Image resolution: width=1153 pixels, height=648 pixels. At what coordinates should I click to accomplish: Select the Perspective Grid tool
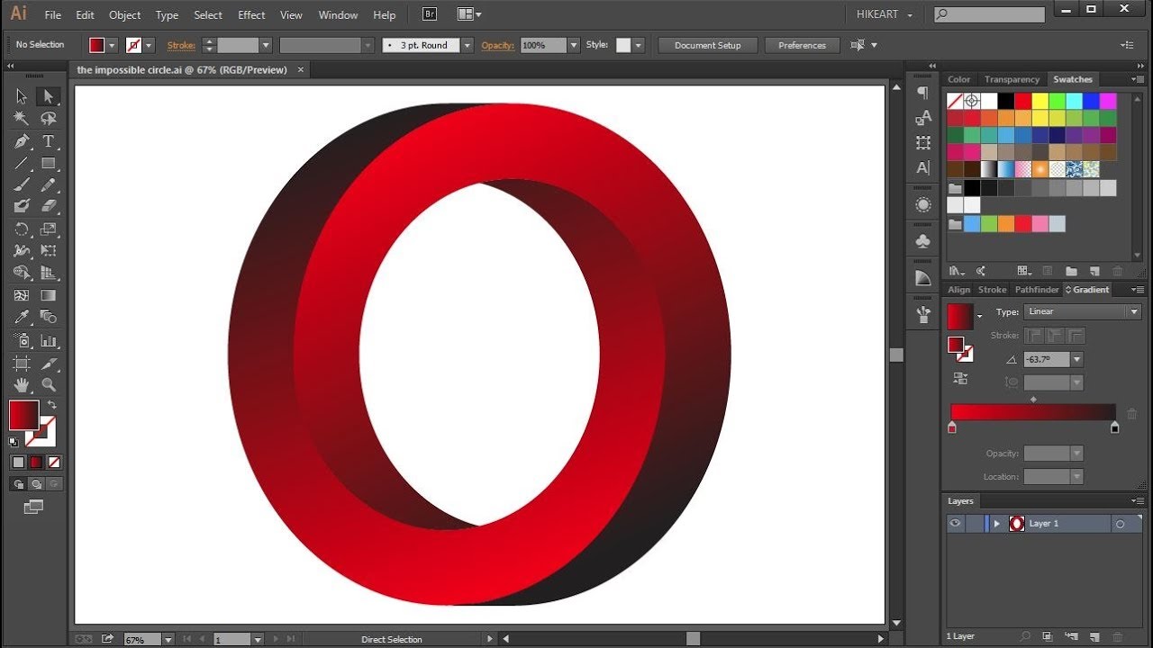pos(49,273)
